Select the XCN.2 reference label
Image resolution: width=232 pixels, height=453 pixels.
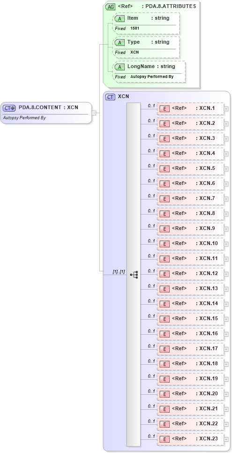pyautogui.click(x=193, y=123)
